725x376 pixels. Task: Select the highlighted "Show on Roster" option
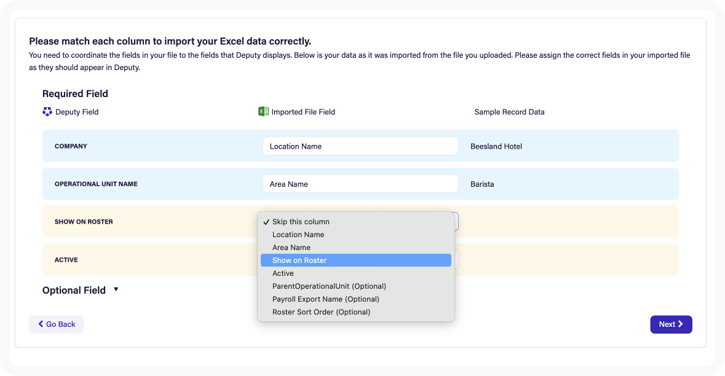tap(299, 260)
